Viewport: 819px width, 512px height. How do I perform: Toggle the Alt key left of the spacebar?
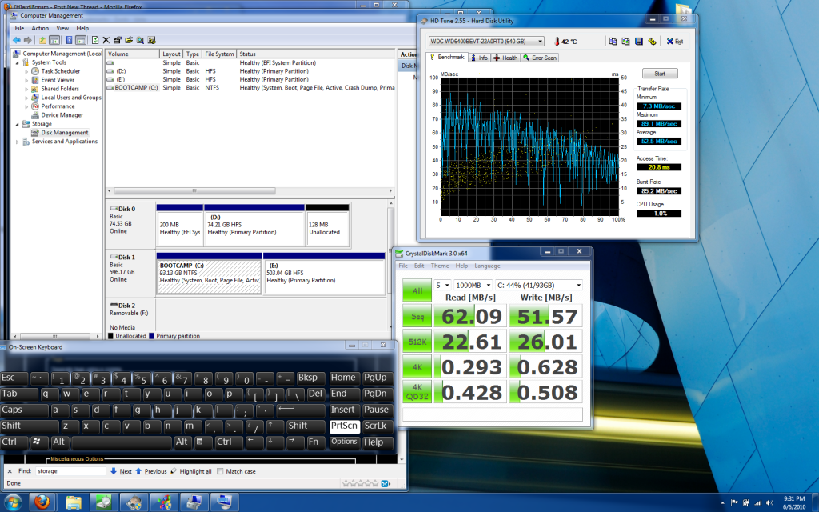coord(59,442)
